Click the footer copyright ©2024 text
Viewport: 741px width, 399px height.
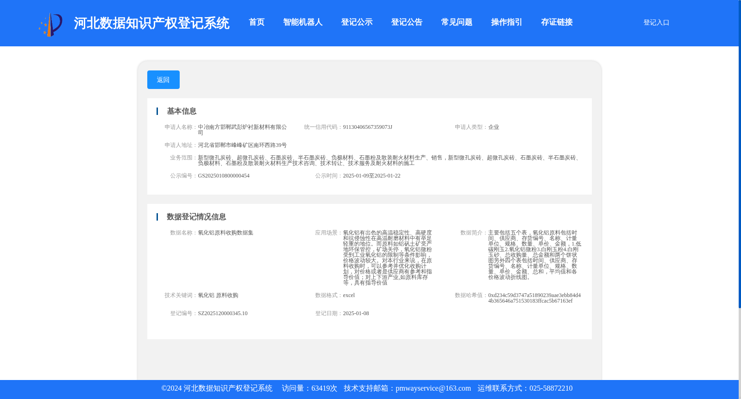217,388
